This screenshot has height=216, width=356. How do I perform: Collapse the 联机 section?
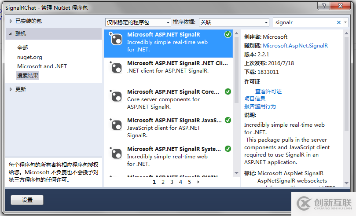(x=10, y=34)
